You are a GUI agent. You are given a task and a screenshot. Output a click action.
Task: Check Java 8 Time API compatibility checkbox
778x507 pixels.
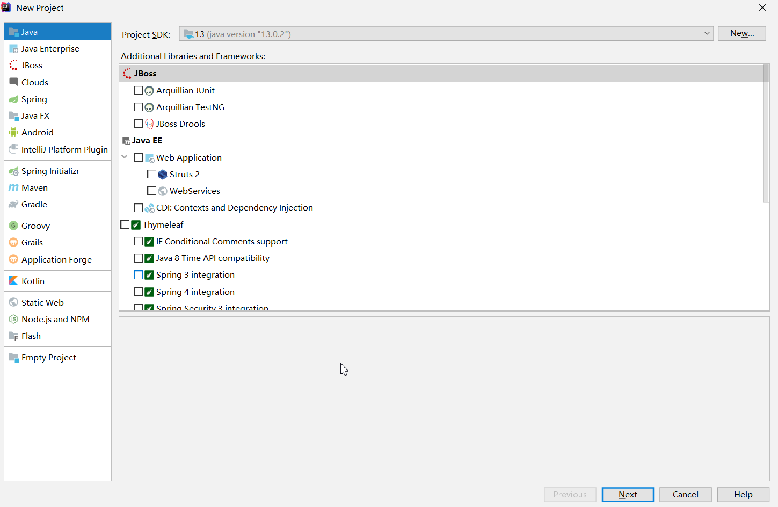pos(138,258)
